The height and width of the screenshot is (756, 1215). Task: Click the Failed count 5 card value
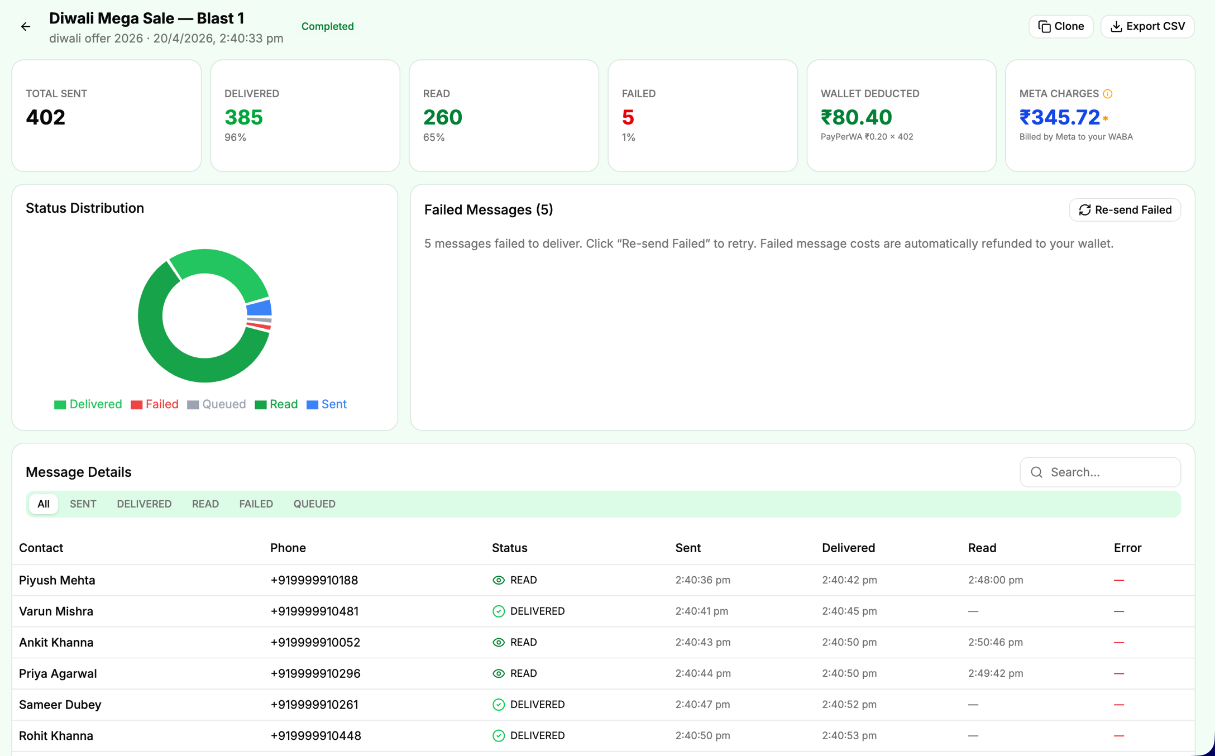point(628,117)
